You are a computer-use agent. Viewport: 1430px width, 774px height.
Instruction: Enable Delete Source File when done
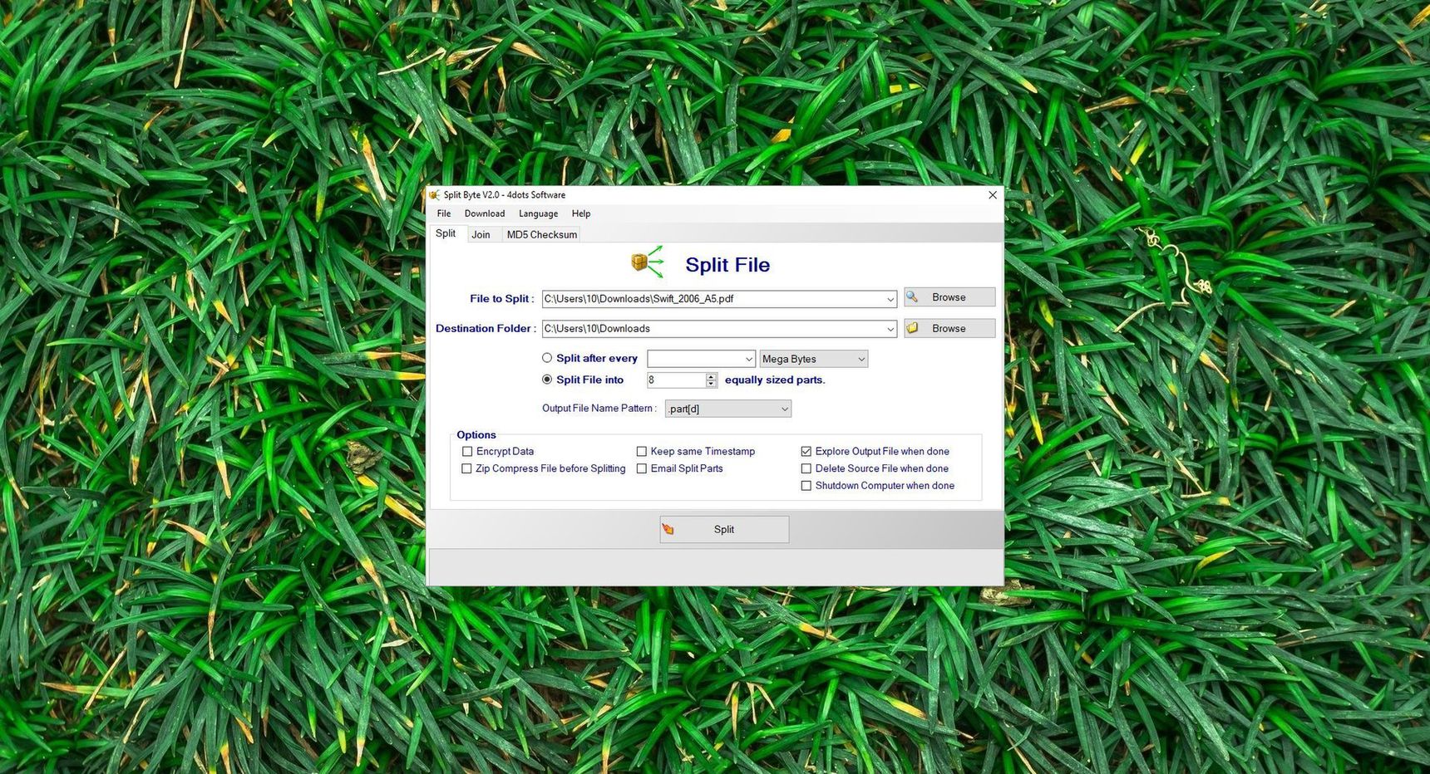[x=806, y=468]
